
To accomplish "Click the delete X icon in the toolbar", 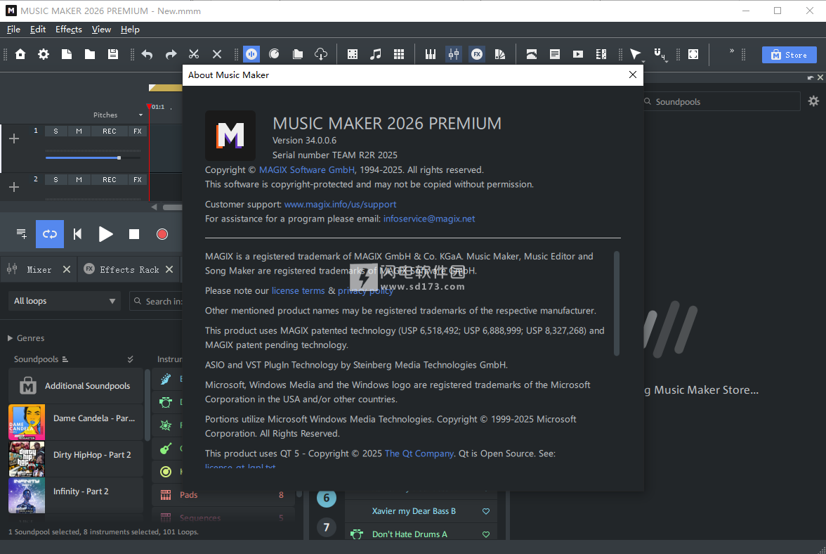I will [x=217, y=54].
